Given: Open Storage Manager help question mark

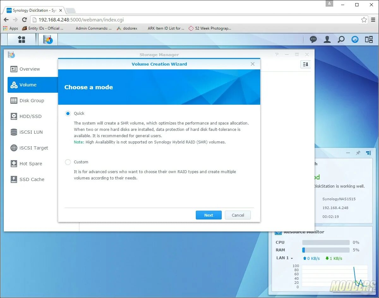Looking at the screenshot, I should pos(277,55).
